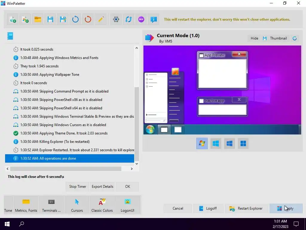Open the taskbar search magnifier
The image size is (306, 230).
tap(22, 224)
